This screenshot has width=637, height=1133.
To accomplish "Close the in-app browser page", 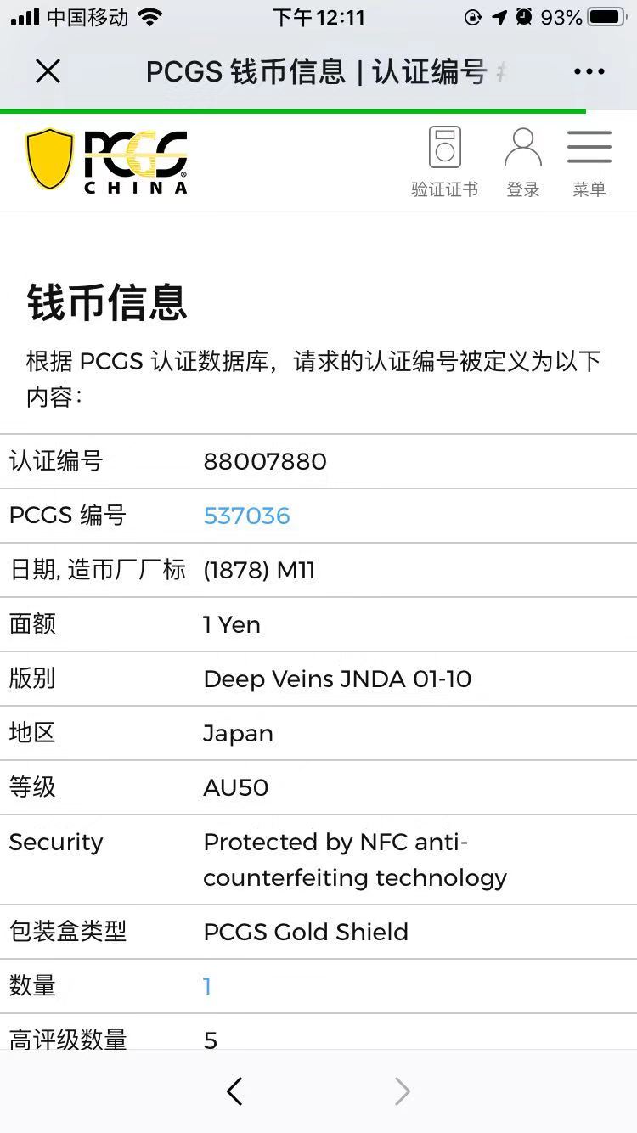I will coord(48,72).
